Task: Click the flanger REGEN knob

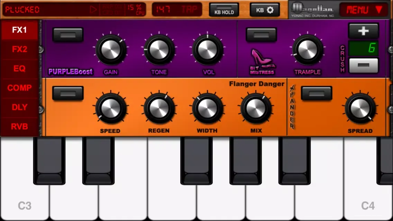Action: click(159, 108)
